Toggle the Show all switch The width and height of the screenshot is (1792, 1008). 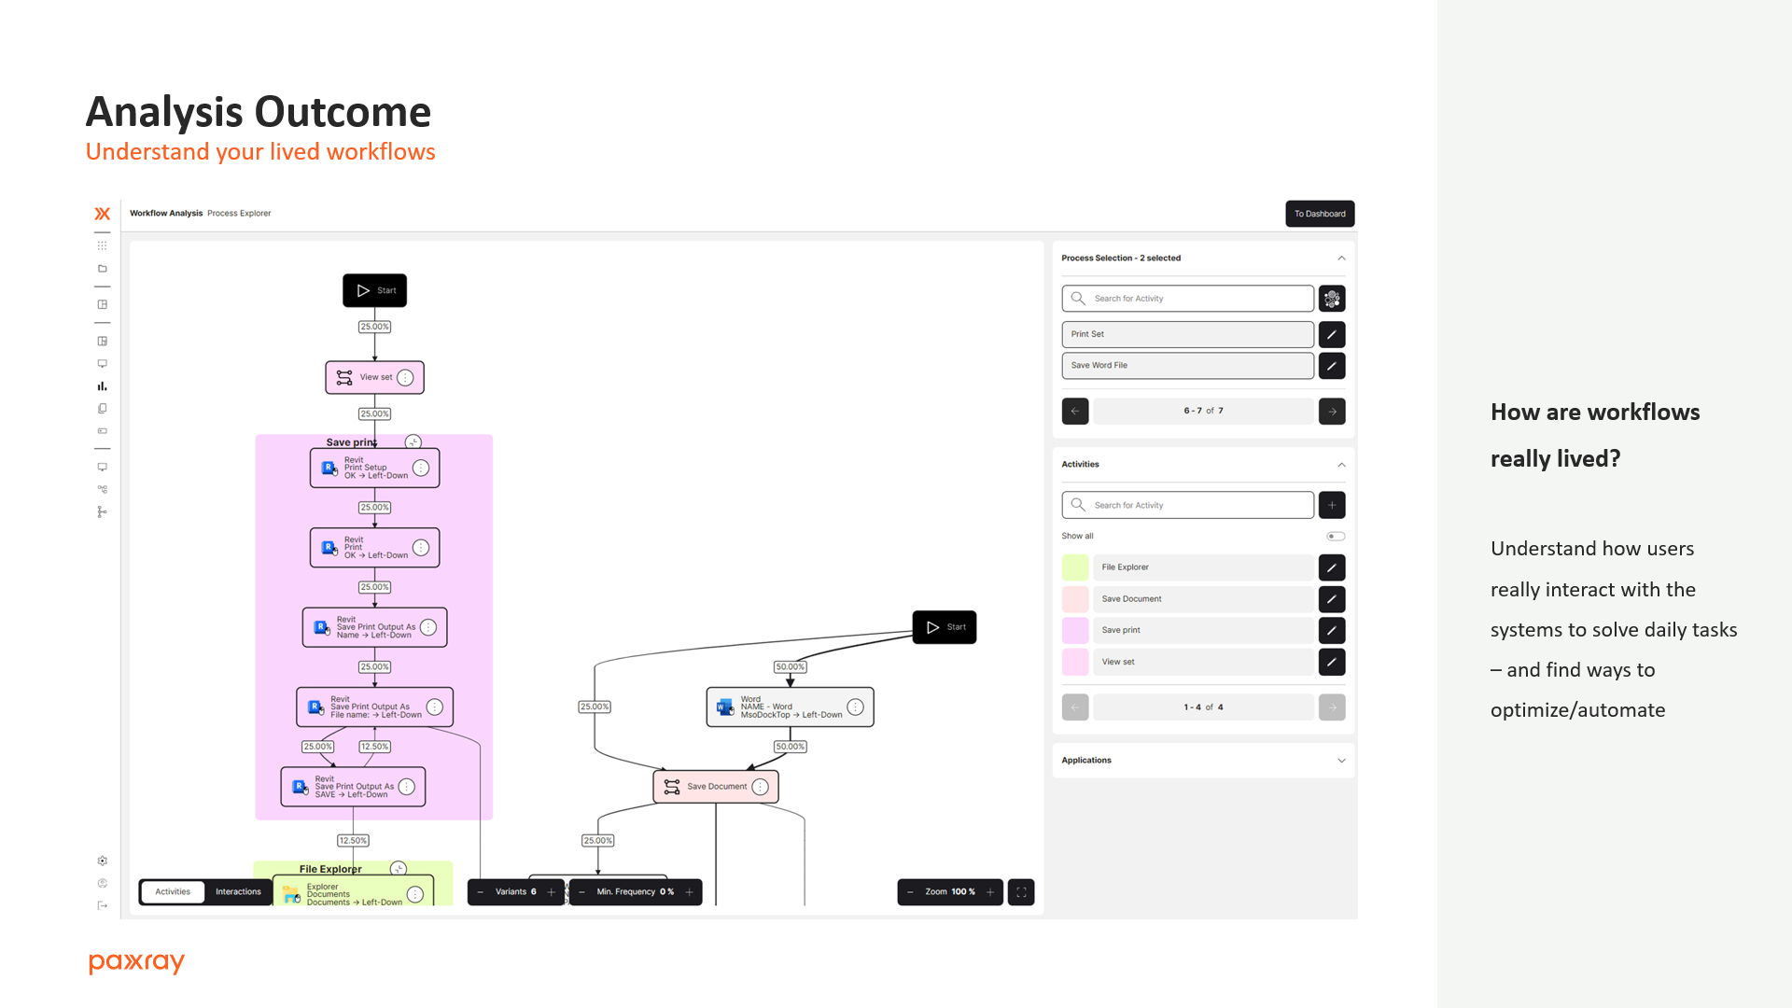(1336, 537)
